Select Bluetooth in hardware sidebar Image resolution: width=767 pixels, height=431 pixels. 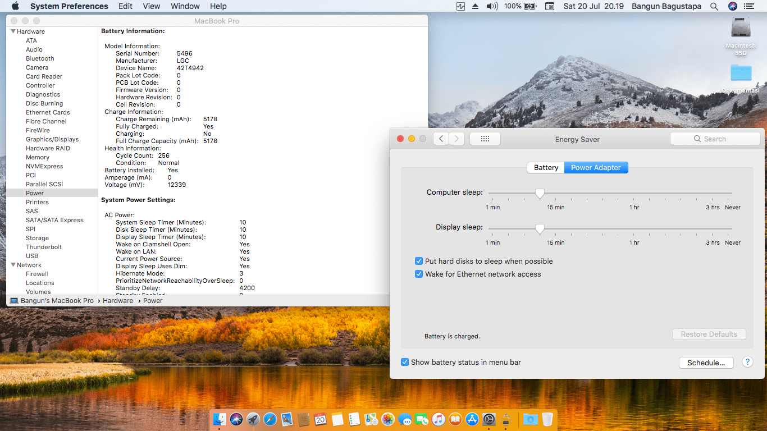click(x=40, y=58)
